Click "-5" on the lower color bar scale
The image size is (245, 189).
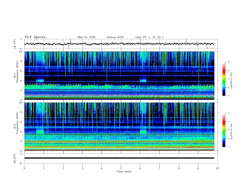tap(228, 130)
